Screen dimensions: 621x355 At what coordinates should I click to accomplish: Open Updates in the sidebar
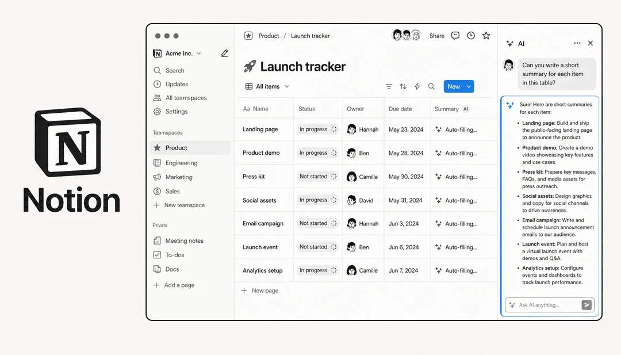[171, 84]
